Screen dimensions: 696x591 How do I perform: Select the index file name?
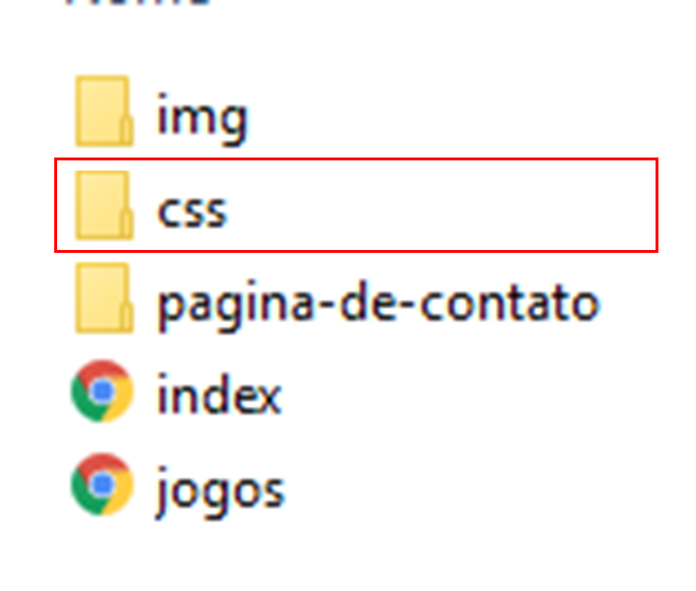pos(219,394)
